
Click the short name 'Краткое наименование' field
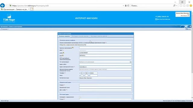click(105, 48)
